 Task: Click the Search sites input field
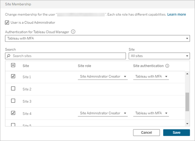(68, 56)
